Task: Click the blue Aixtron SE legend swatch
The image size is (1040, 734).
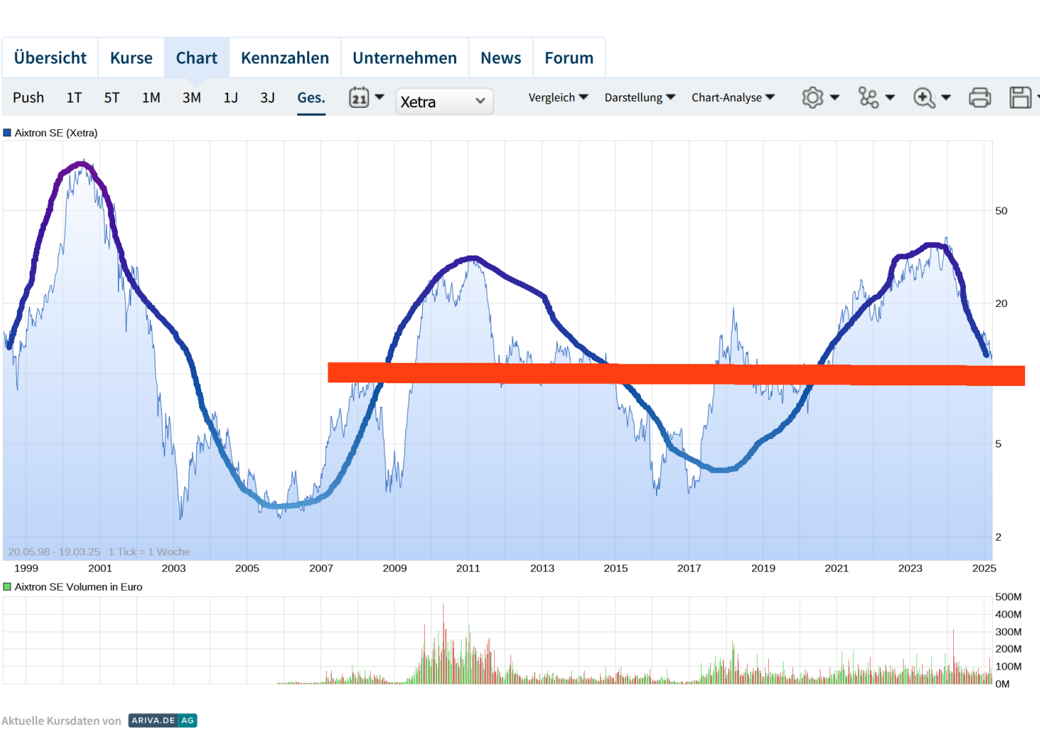Action: [7, 133]
